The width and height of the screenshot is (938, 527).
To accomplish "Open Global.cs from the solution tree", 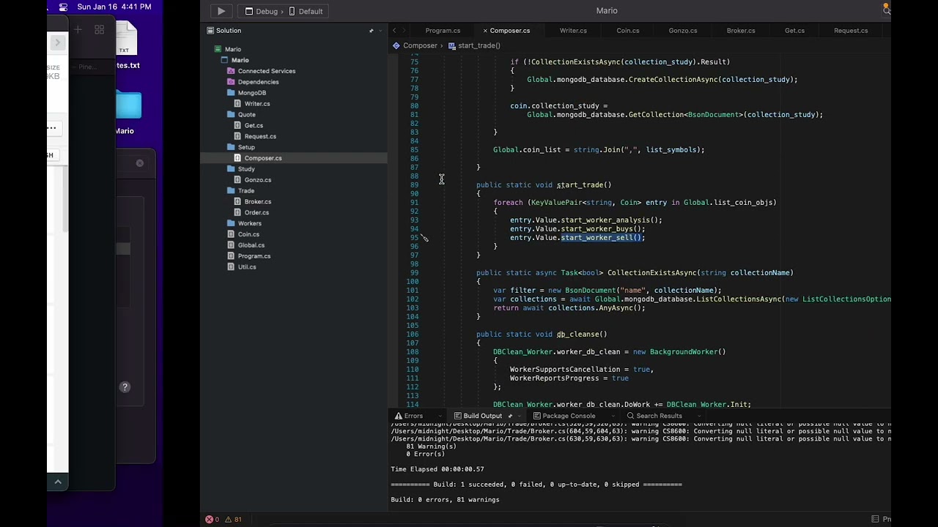I will [246, 245].
